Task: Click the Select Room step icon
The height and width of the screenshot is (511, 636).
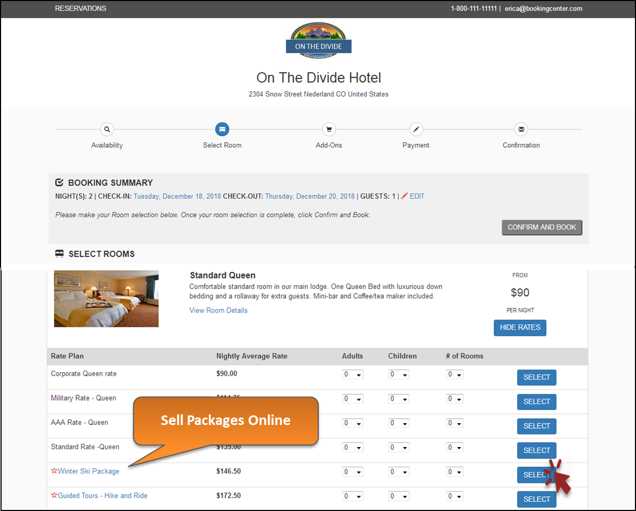Action: click(222, 129)
